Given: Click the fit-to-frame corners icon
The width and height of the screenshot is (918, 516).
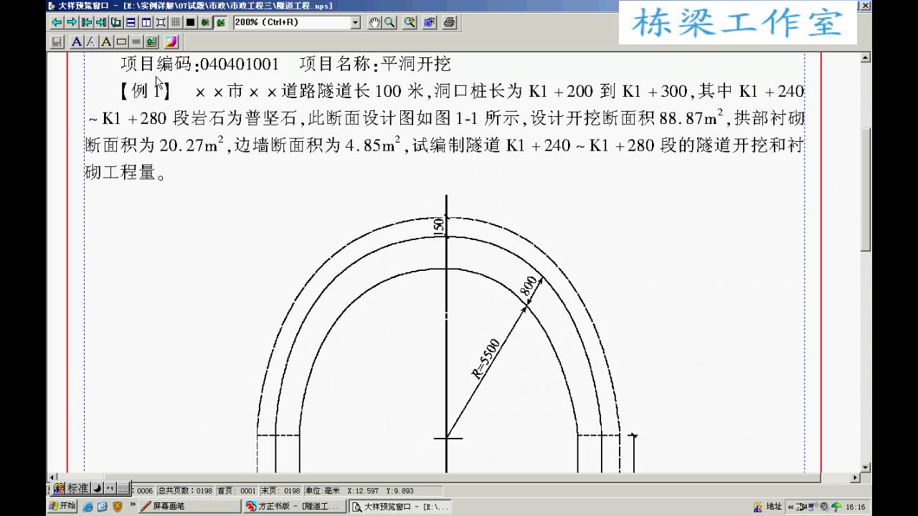Looking at the screenshot, I should (x=161, y=22).
